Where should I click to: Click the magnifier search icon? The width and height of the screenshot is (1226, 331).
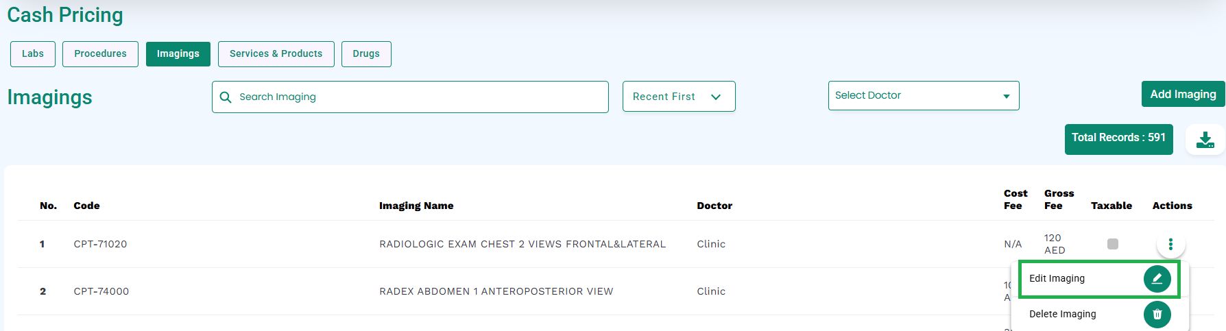point(226,97)
